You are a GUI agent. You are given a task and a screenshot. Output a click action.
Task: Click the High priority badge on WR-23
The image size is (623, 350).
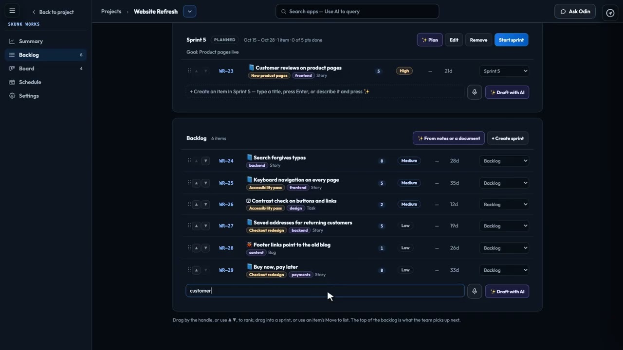[x=404, y=71]
